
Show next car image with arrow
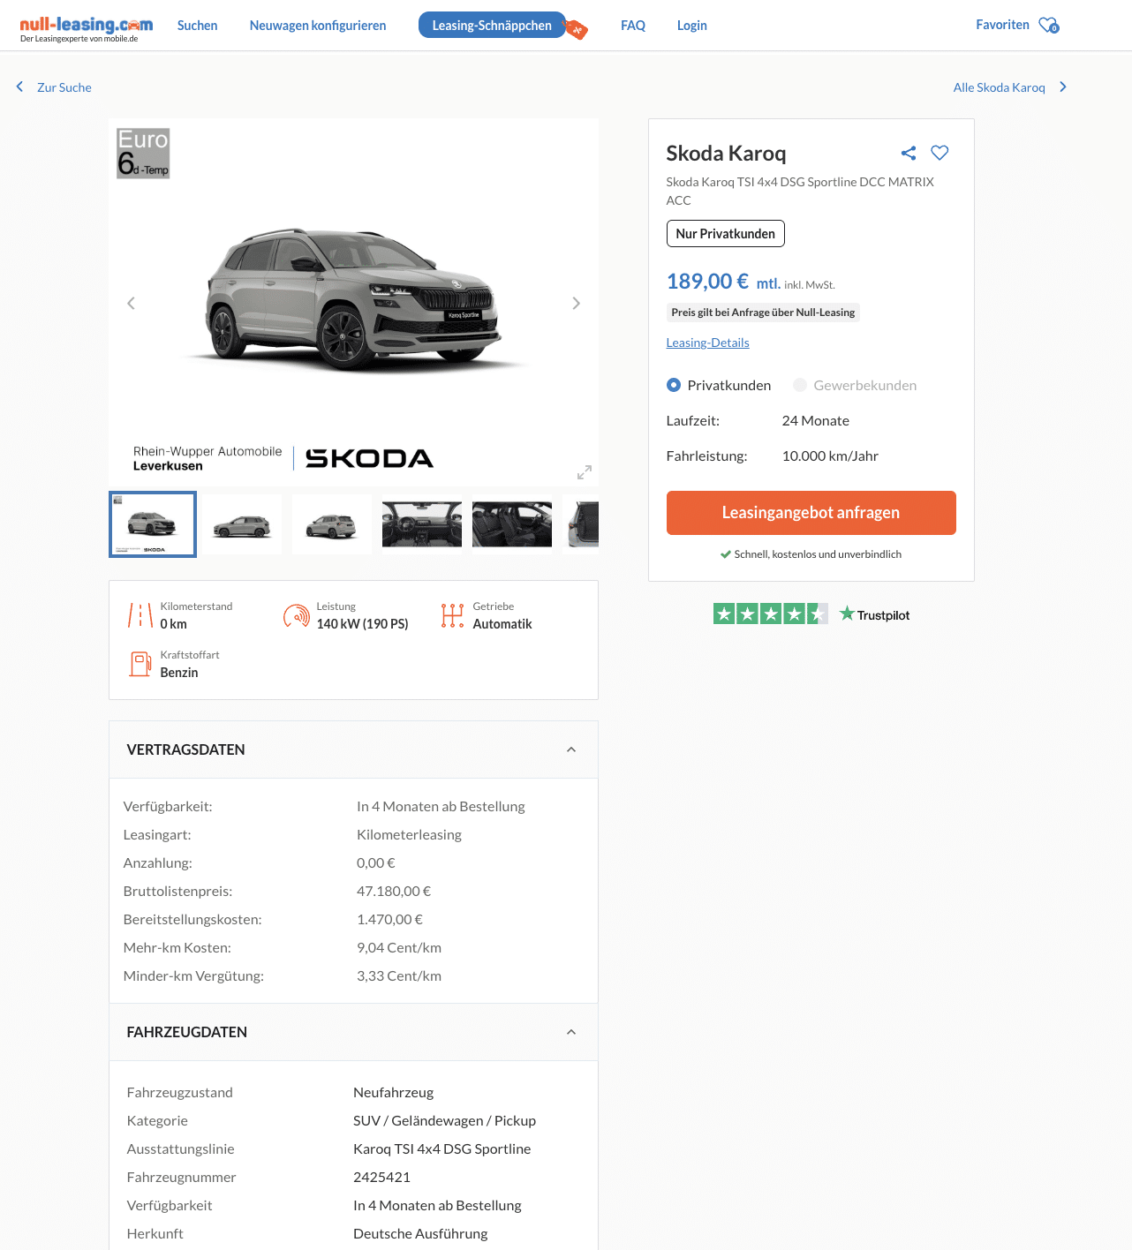pos(576,303)
